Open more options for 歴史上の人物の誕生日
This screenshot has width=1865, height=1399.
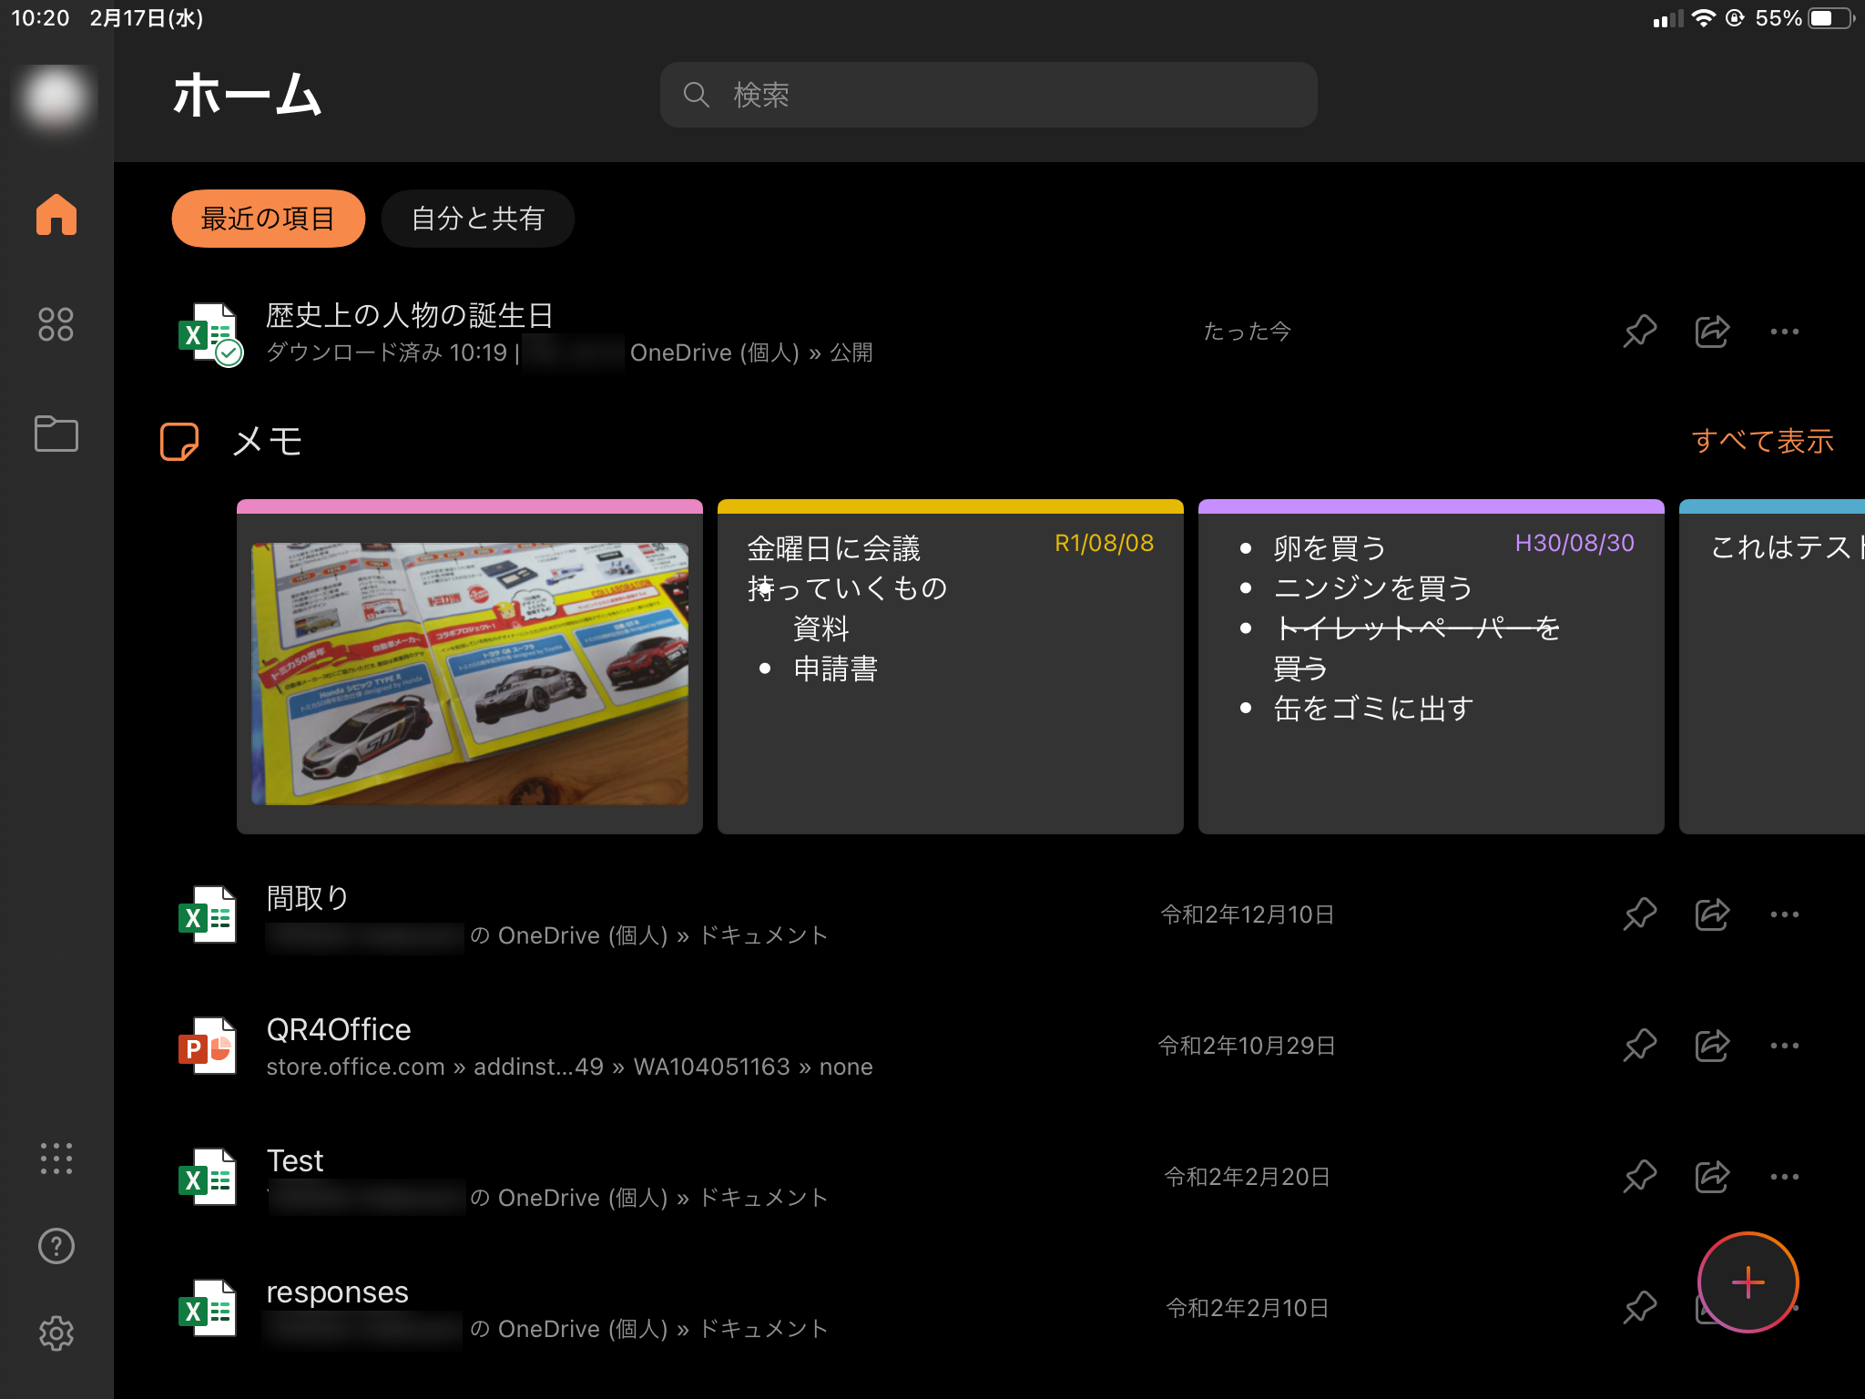pos(1784,332)
